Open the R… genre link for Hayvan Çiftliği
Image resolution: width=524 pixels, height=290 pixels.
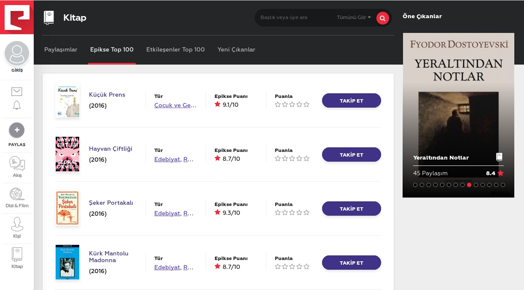pos(188,159)
